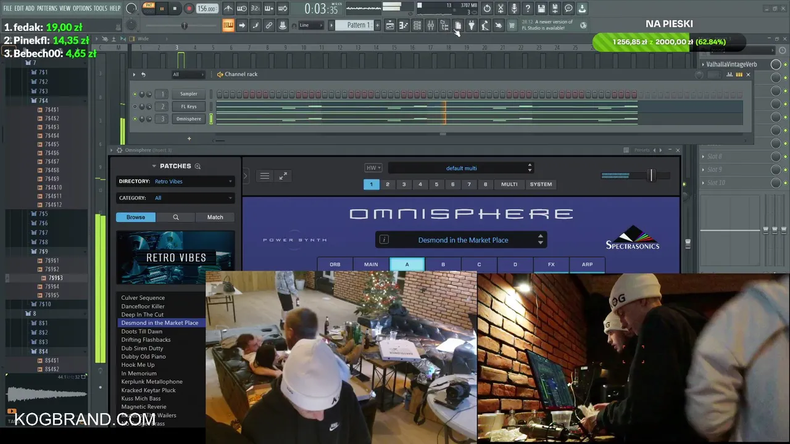Open Omnisphere CATEGORY All dropdown

[x=193, y=198]
